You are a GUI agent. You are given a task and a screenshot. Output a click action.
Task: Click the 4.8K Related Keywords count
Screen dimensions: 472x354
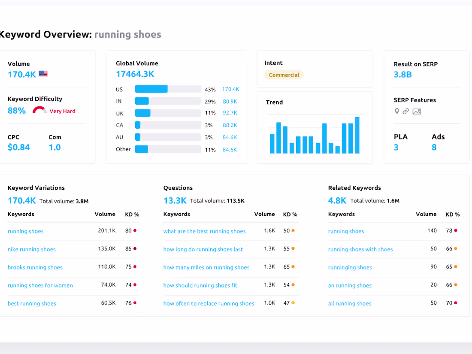[337, 200]
